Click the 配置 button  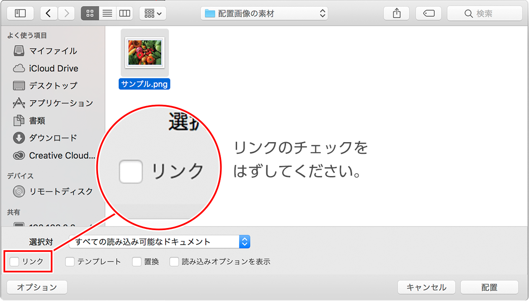point(489,287)
